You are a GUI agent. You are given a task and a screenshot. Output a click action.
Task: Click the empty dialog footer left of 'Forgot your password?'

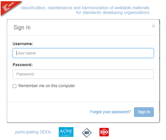click(47, 112)
